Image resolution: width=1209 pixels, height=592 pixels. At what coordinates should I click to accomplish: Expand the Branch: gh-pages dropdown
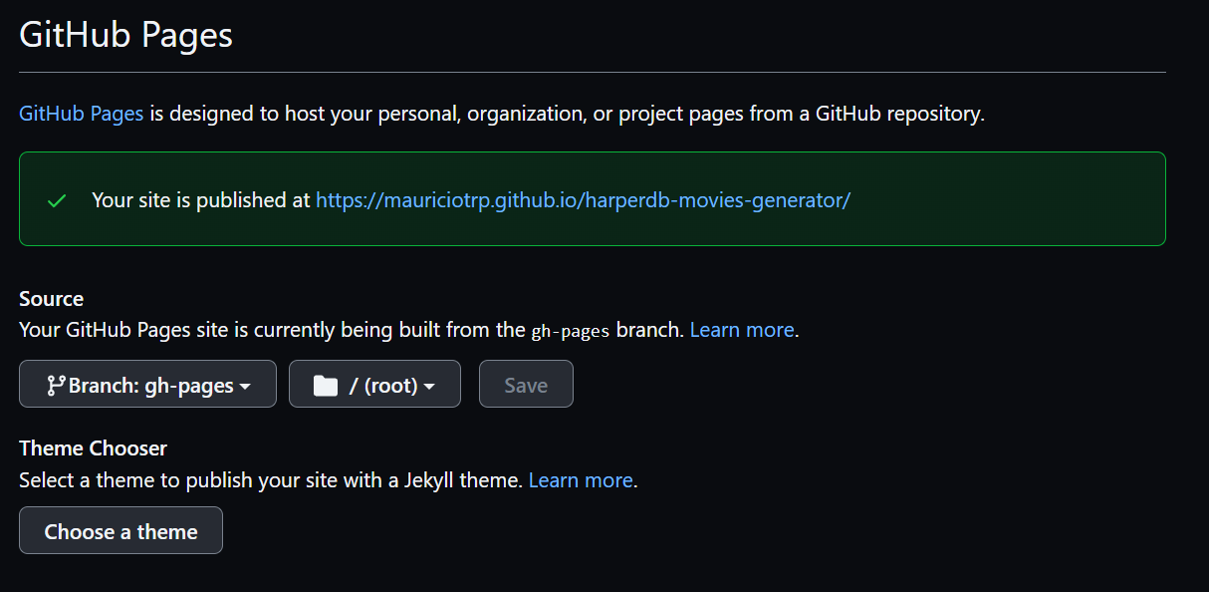pyautogui.click(x=147, y=384)
